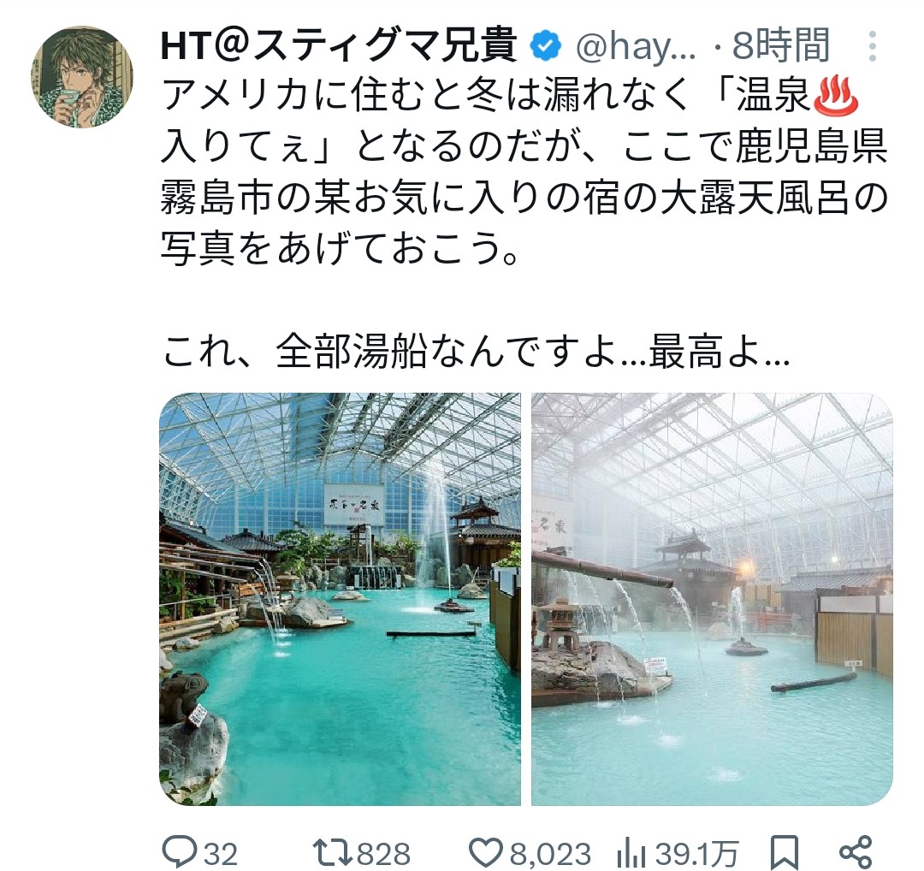This screenshot has width=924, height=871.
Task: Open the three-dot more options menu
Action: pos(872,46)
